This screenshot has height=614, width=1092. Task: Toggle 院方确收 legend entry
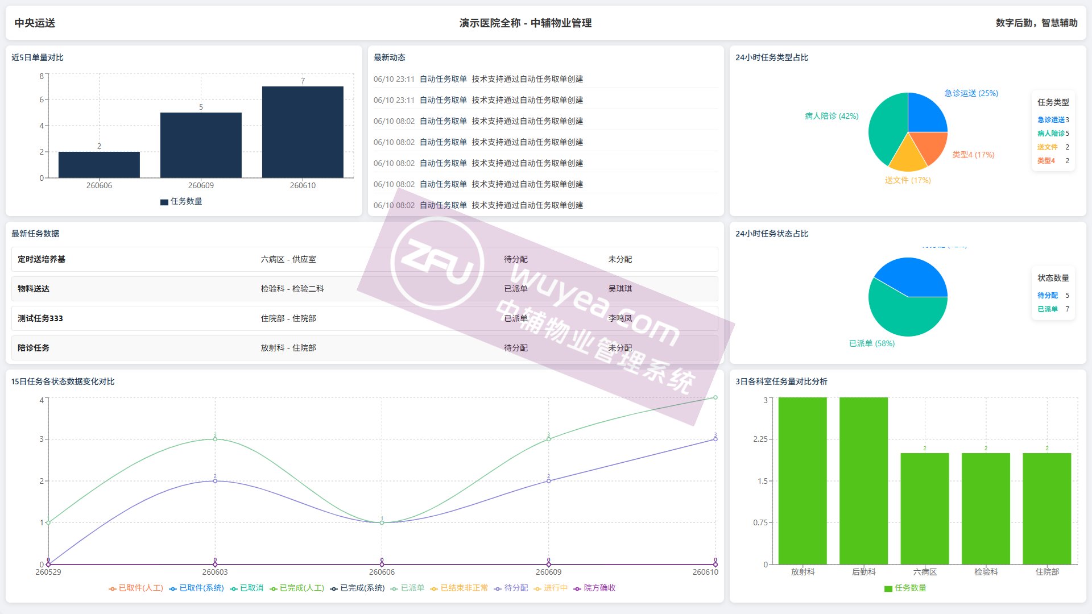click(594, 588)
